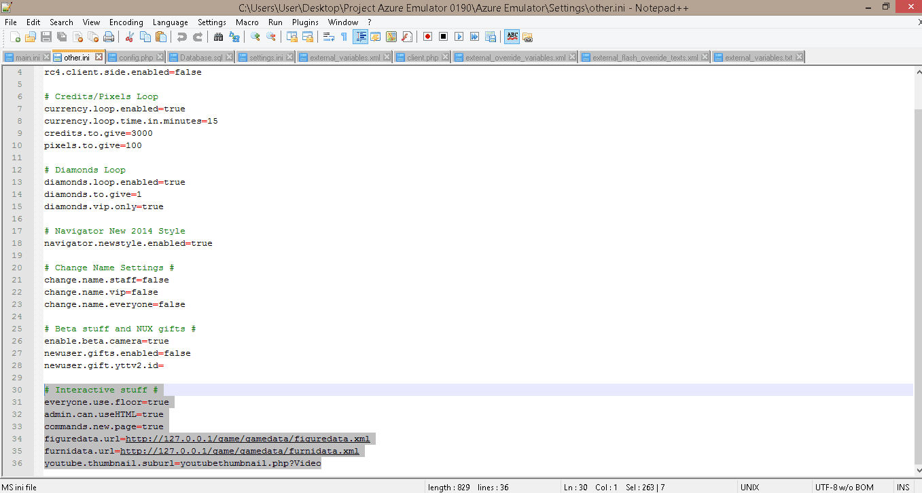Stop macro recording with the square icon
The height and width of the screenshot is (493, 922).
tap(443, 37)
